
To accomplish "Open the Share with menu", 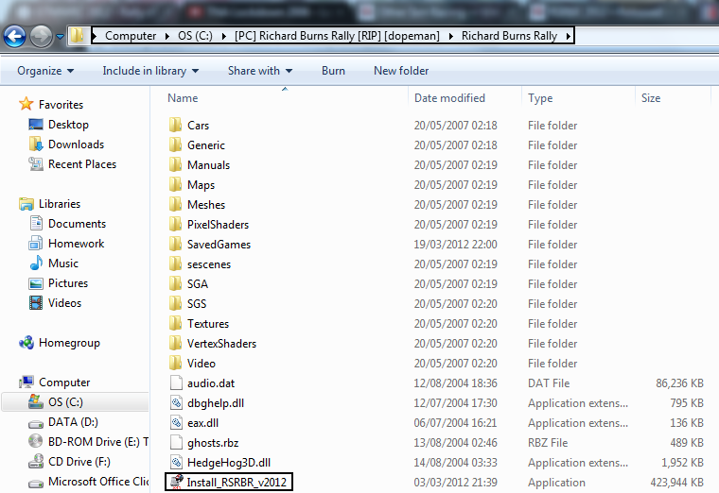I will click(260, 71).
